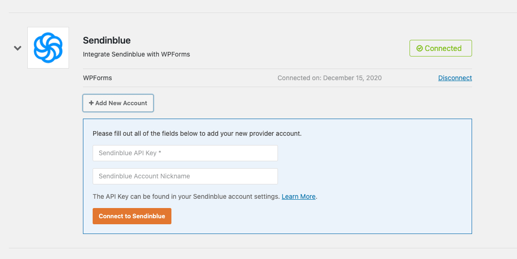
Task: Click the plus icon beside Add New Account
Action: 91,103
